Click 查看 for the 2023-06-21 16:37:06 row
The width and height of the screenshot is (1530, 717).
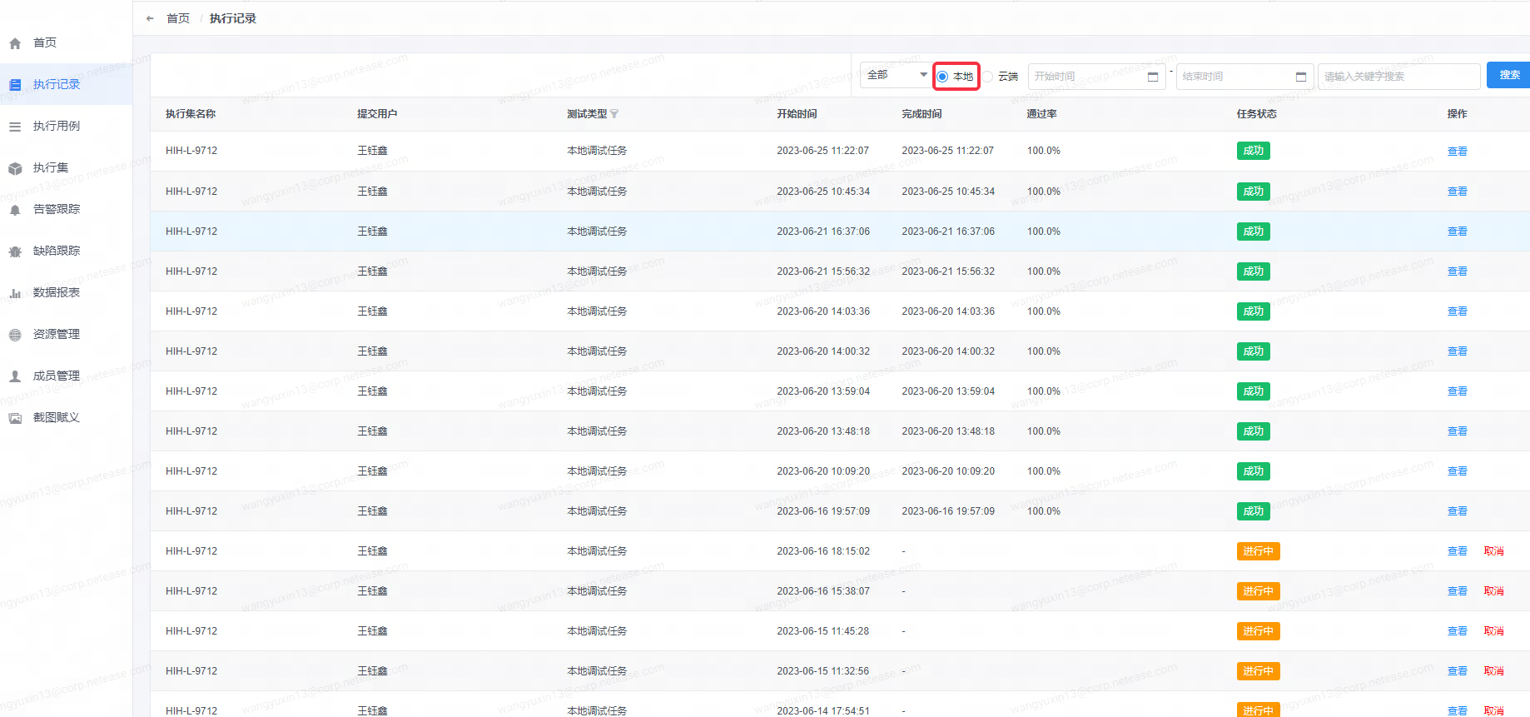(x=1457, y=232)
